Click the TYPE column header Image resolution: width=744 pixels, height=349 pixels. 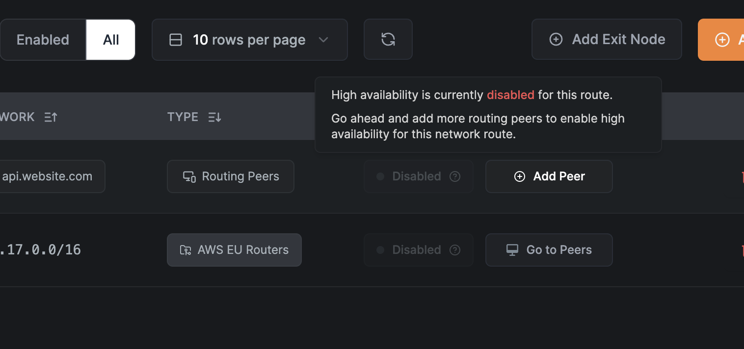click(183, 117)
